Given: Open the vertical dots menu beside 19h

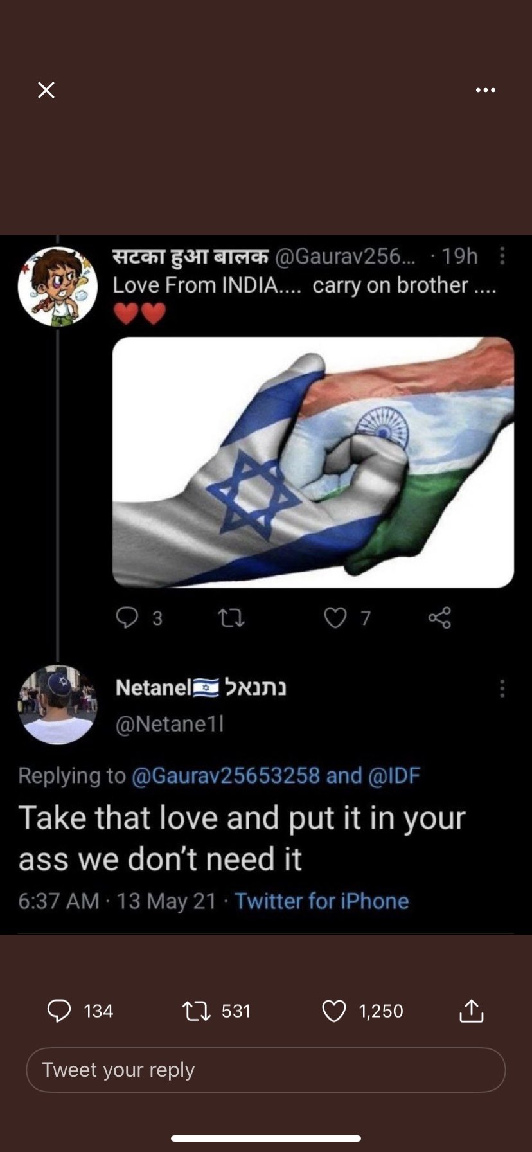Looking at the screenshot, I should (502, 256).
